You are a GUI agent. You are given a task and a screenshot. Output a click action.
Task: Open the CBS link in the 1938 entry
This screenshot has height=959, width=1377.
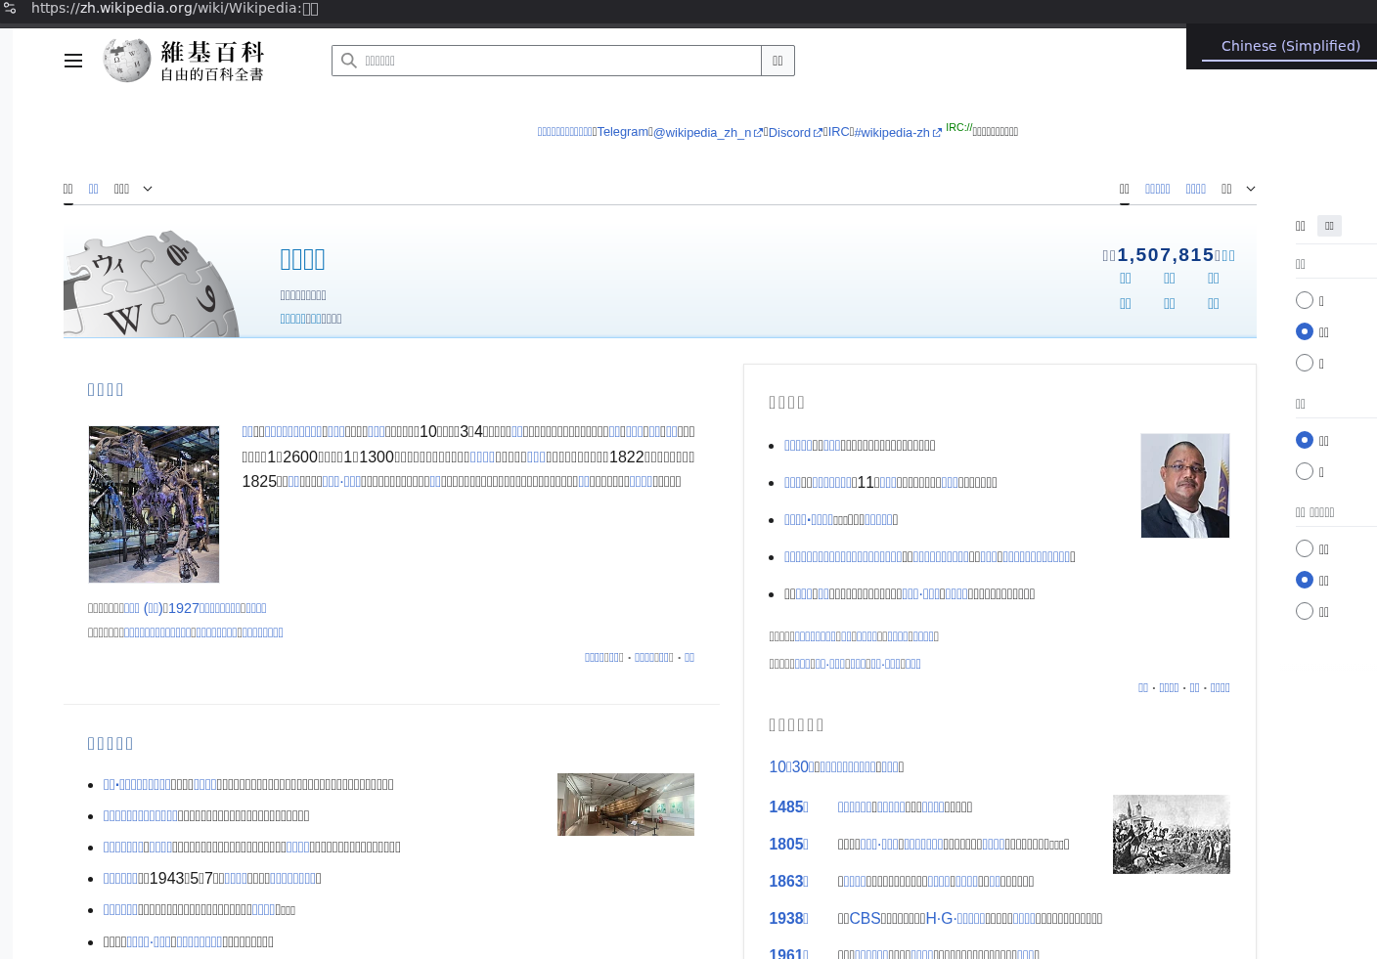[x=865, y=918]
